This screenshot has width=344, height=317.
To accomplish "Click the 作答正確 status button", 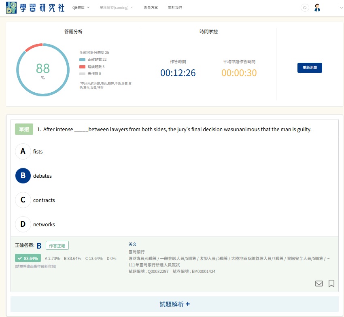I will click(57, 246).
